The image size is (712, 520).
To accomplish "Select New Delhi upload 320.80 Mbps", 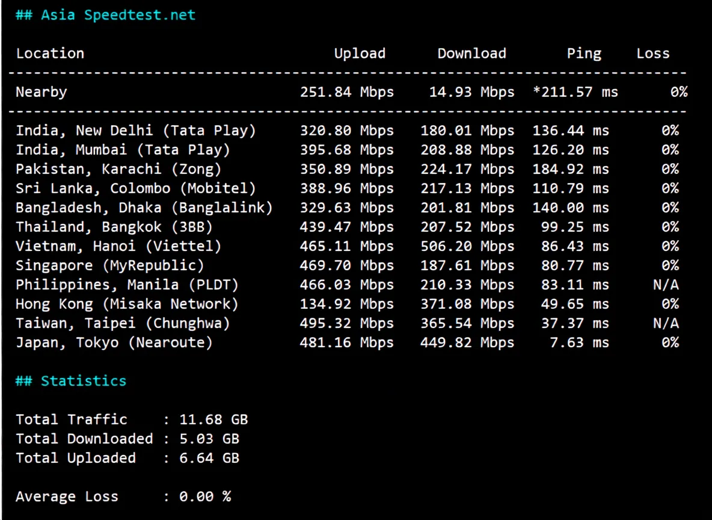I will tap(347, 131).
